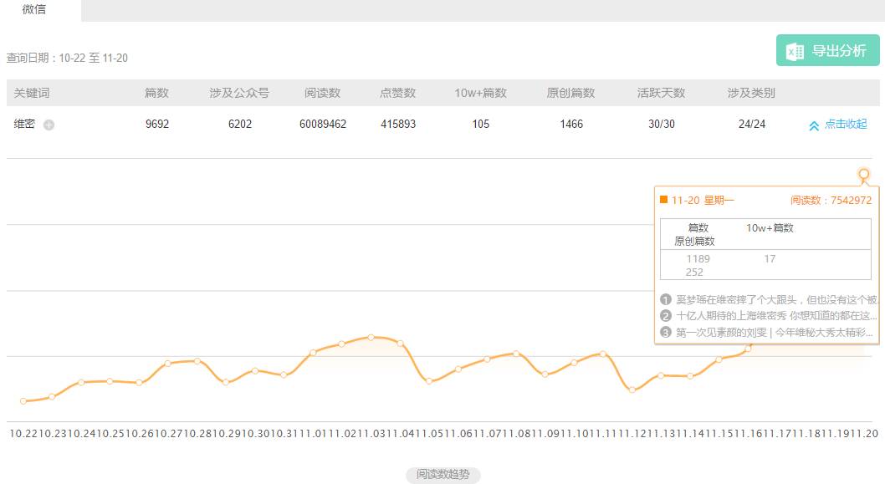Click the numbered 1 circle in the tooltip

pyautogui.click(x=666, y=299)
